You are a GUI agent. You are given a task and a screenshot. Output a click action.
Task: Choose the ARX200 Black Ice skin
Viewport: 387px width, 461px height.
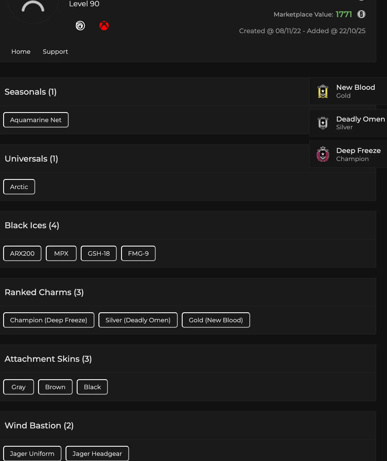22,253
